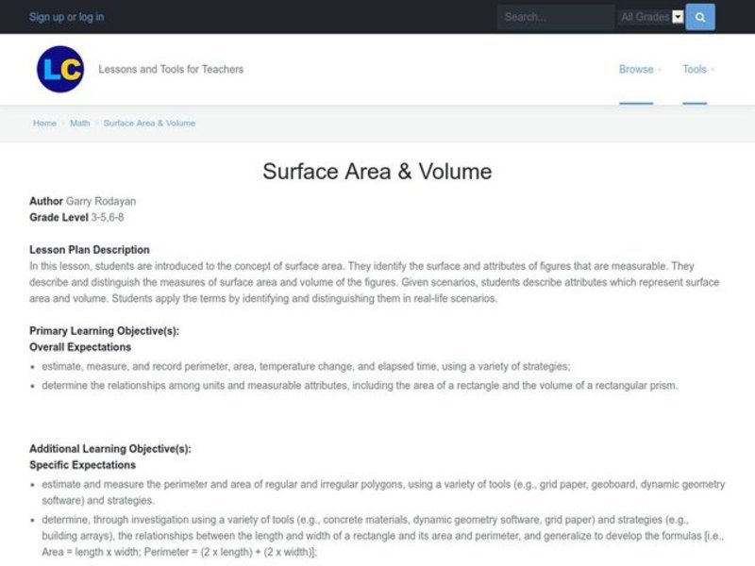
Task: Open the Browse dropdown caret
Action: (x=658, y=70)
